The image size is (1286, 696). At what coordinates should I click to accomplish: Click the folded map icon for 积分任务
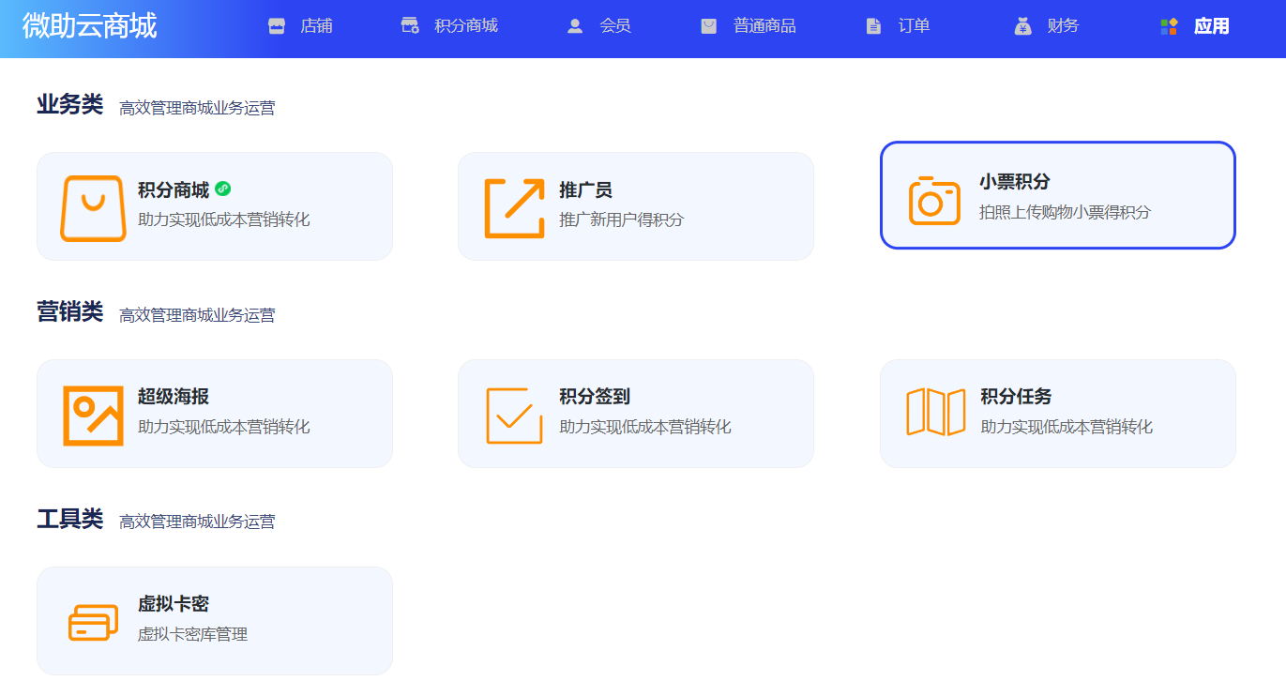(935, 412)
